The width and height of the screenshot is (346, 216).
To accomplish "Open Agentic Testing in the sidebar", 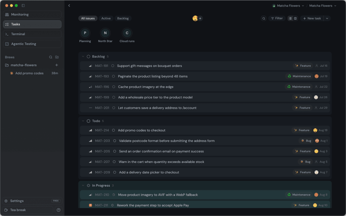I will (32, 44).
